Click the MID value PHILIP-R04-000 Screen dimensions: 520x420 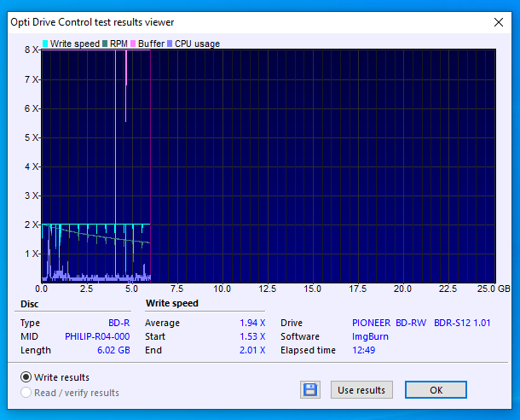(97, 336)
